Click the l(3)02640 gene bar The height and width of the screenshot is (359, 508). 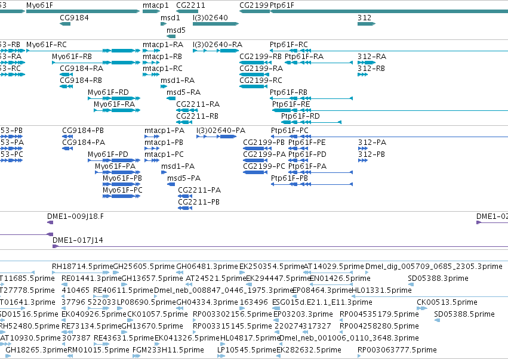coord(215,24)
